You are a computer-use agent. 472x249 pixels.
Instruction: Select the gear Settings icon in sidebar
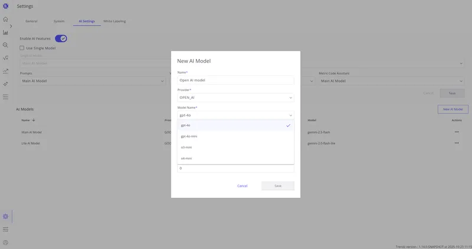5,216
